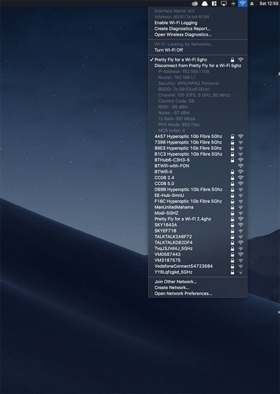This screenshot has height=394, width=280.
Task: Connect to TvqJ3JVd4J_5GHz
Action: click(198, 248)
